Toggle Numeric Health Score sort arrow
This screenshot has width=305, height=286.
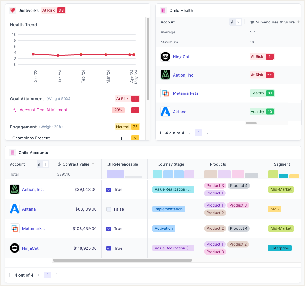coord(298,22)
